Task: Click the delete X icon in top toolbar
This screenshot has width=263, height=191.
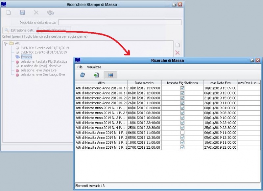Action: (36, 12)
